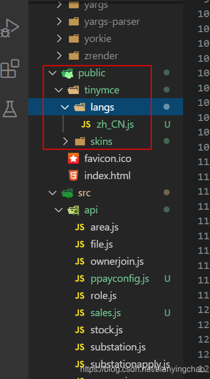Collapse the langs folder chevron
The image size is (210, 379).
tap(65, 107)
